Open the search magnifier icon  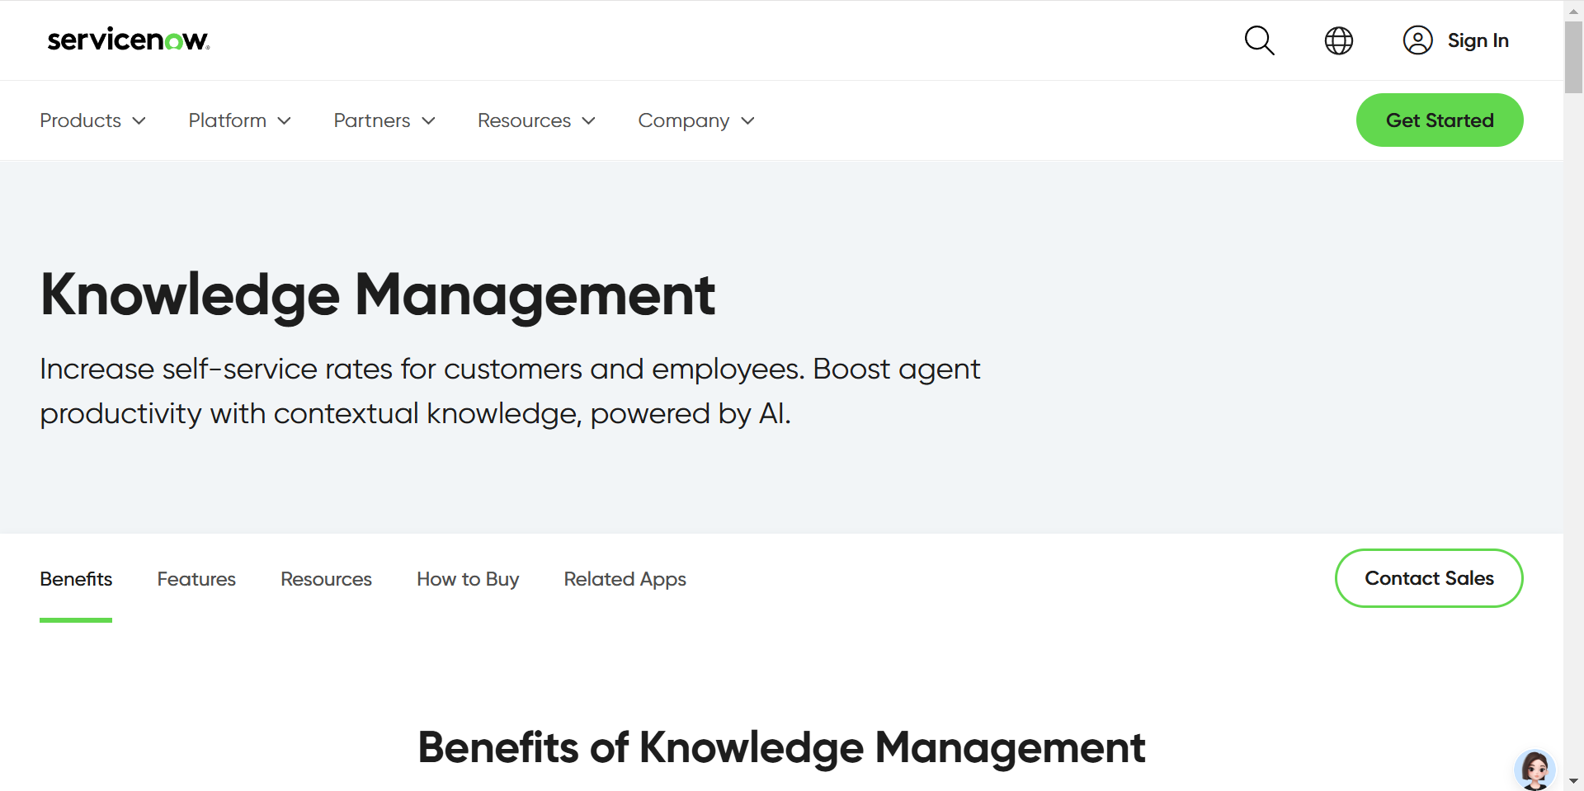tap(1259, 40)
